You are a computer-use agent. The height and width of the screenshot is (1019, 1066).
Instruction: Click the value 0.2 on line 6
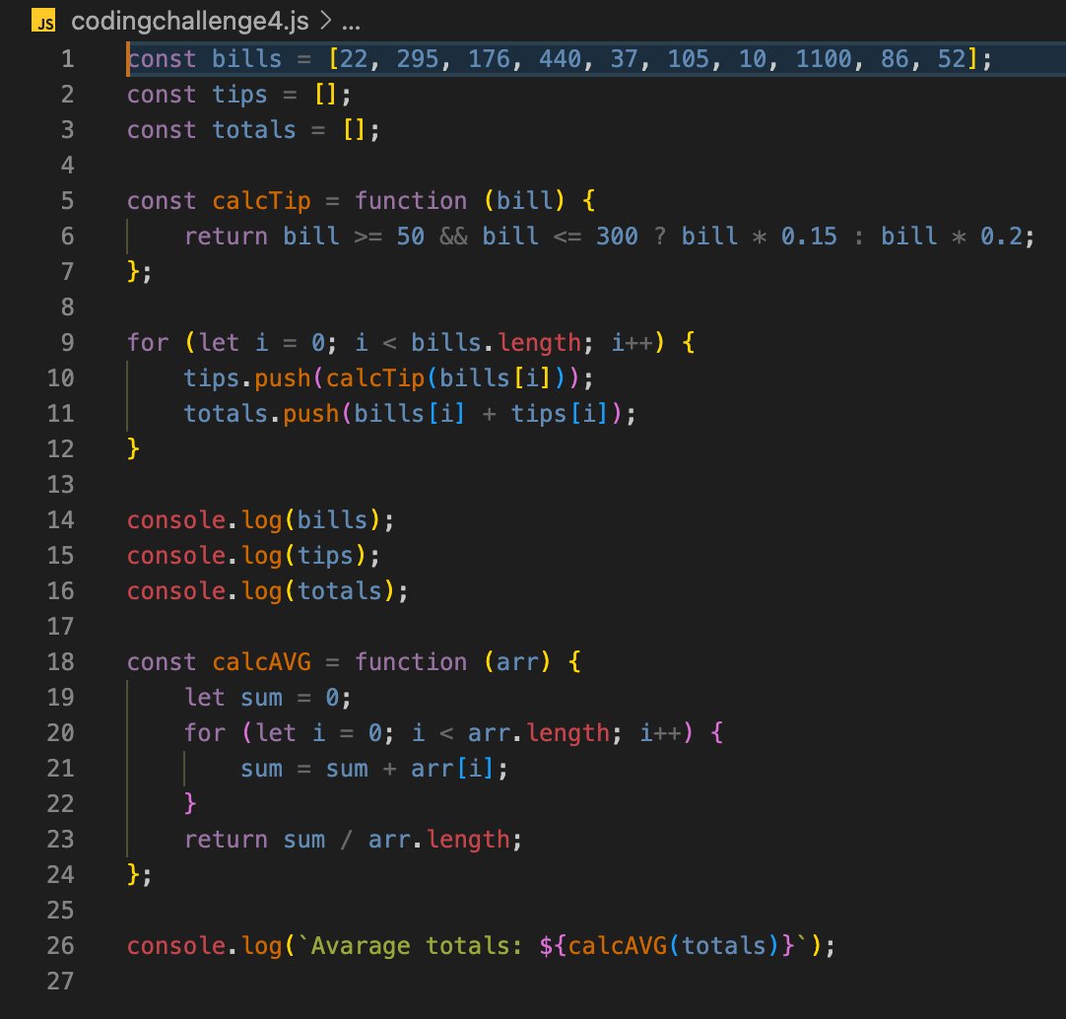coord(1001,237)
